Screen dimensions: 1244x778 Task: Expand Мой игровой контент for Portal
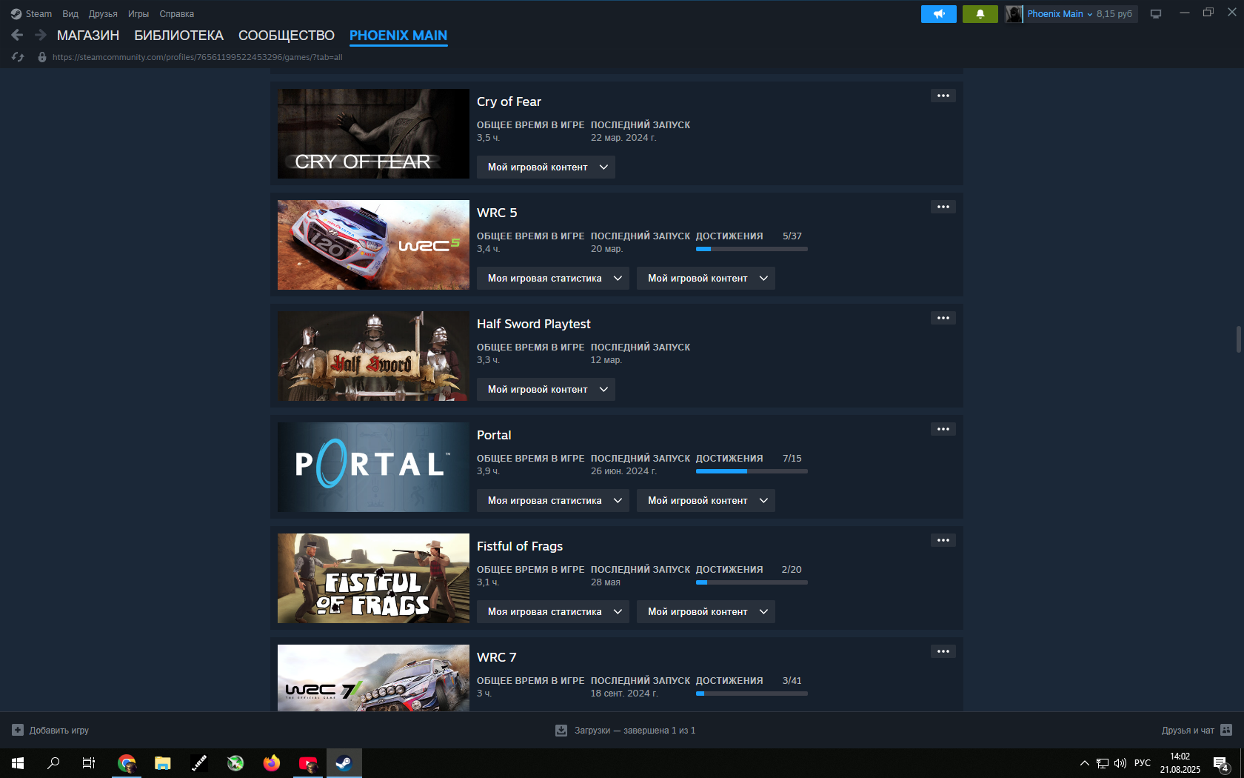706,501
